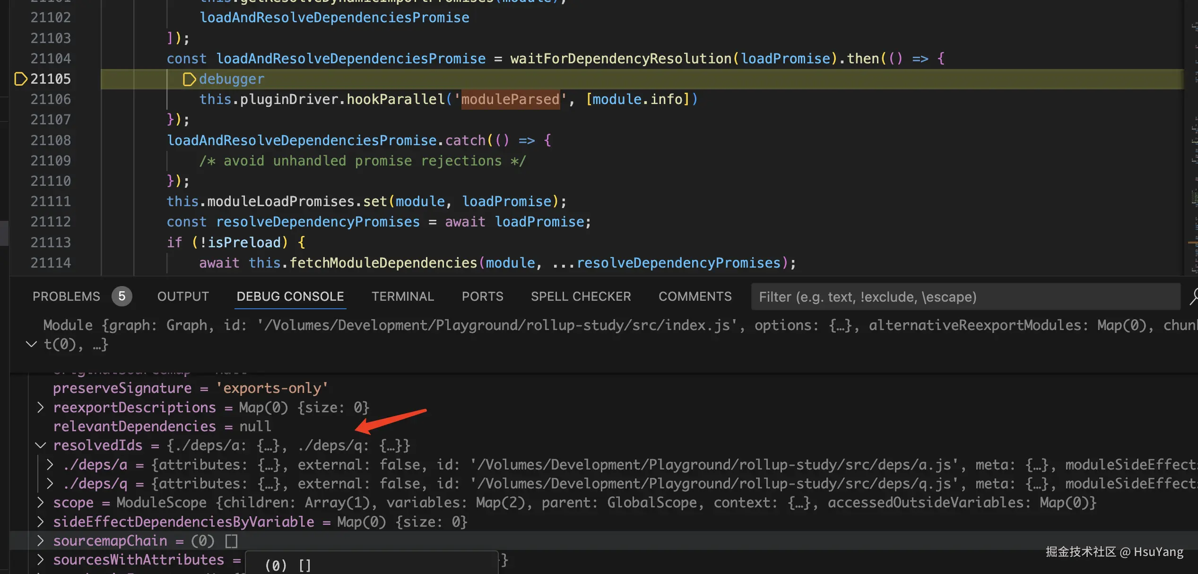Expand the sourcesWithAttributes entry
1198x574 pixels.
[x=41, y=560]
